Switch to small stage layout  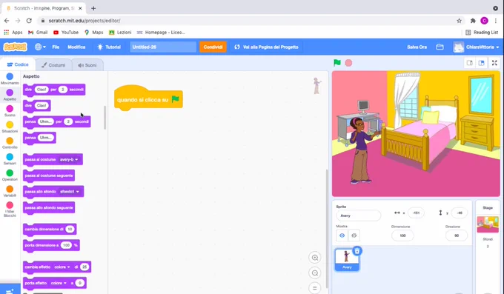click(470, 63)
